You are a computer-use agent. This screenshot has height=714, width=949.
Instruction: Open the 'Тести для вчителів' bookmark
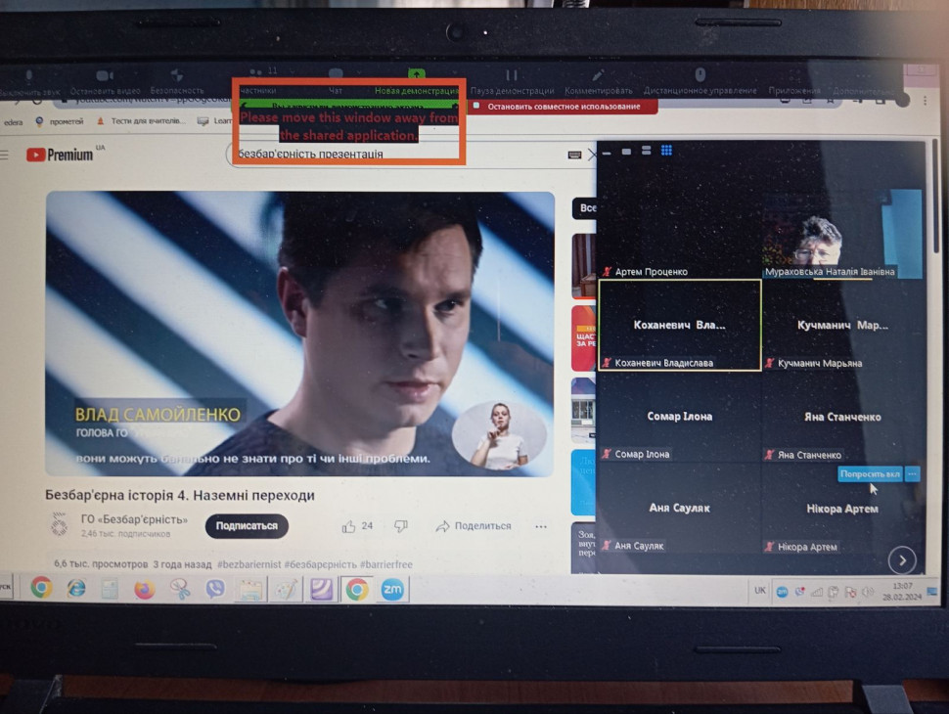pos(142,121)
